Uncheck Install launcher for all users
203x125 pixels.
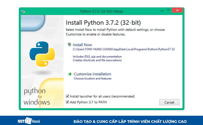coord(67,96)
